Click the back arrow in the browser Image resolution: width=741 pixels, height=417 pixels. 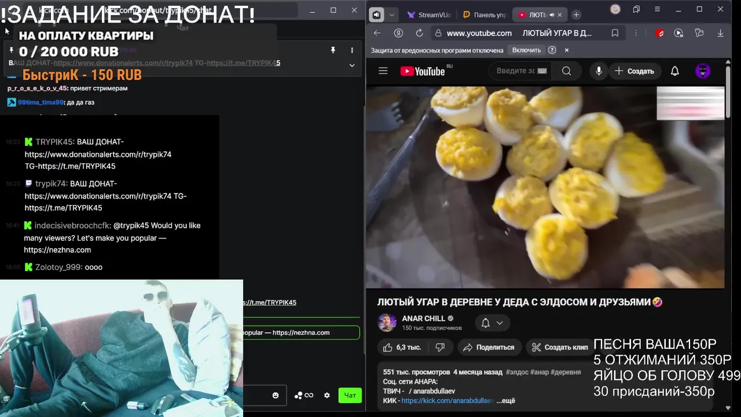(377, 33)
